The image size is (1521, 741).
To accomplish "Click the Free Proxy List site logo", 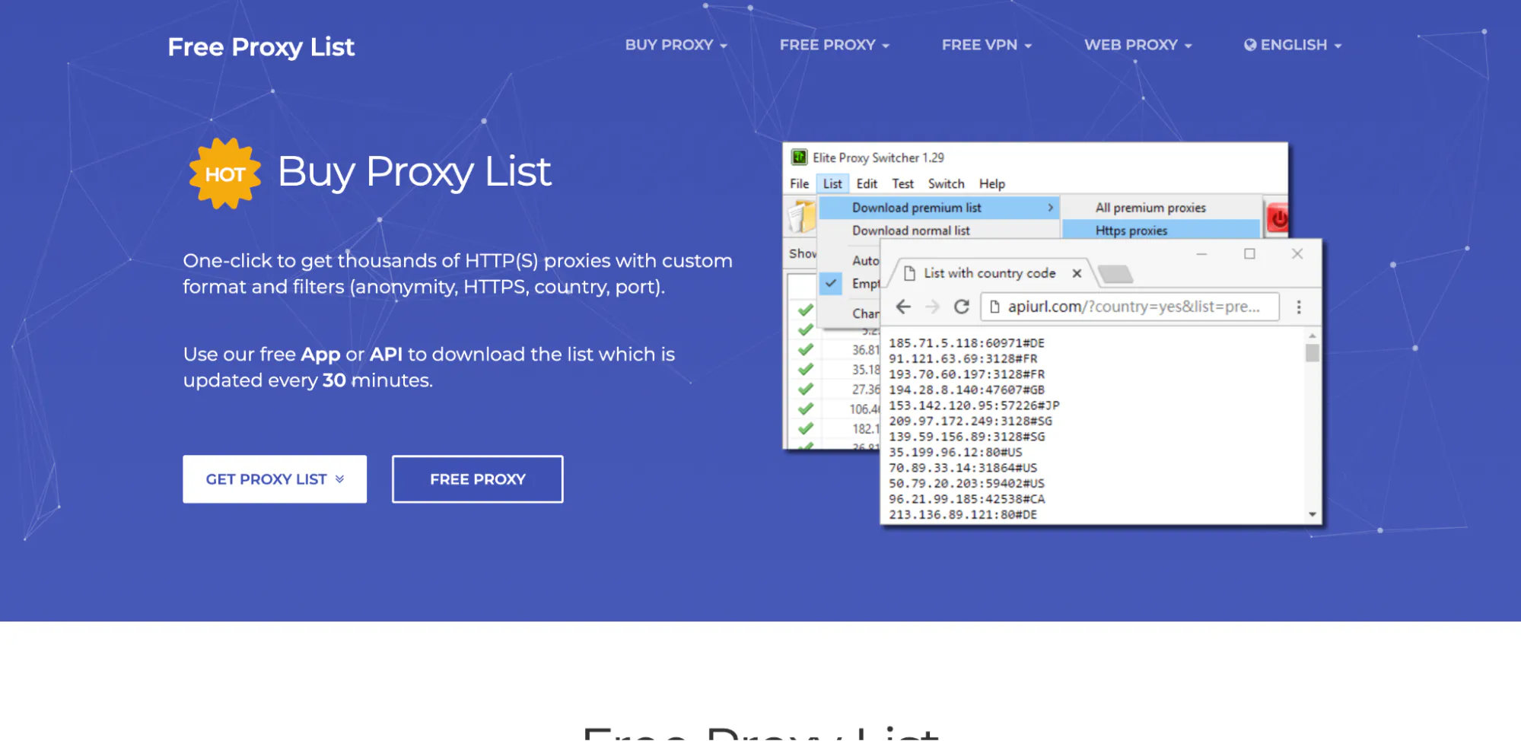I will (261, 47).
